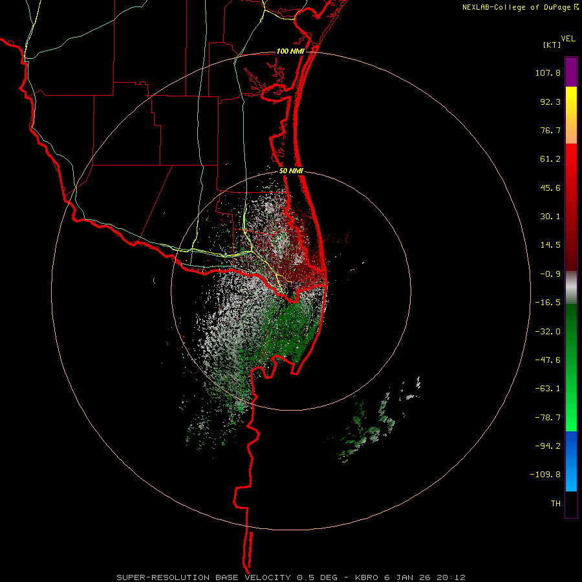The width and height of the screenshot is (582, 582).
Task: Click the Super-Resolution Base Velocity caption text
Action: [291, 577]
